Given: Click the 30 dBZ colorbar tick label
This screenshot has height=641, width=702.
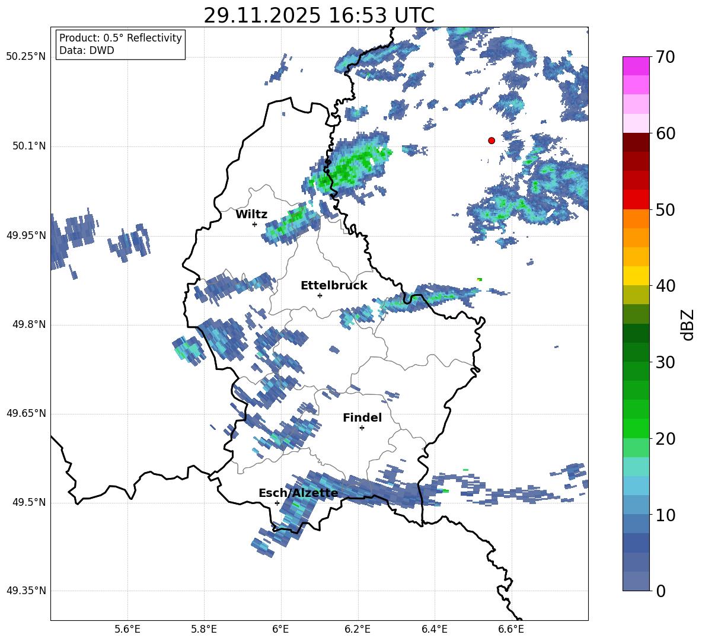Looking at the screenshot, I should pos(665,362).
